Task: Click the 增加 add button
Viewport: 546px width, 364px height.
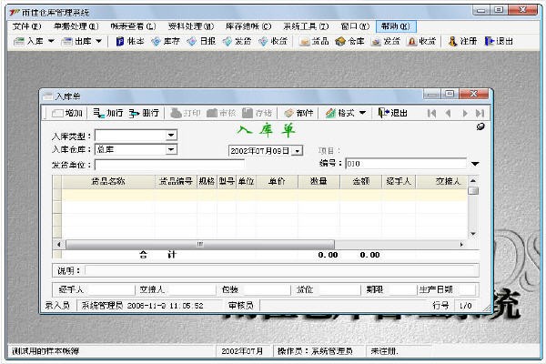Action: tap(67, 113)
